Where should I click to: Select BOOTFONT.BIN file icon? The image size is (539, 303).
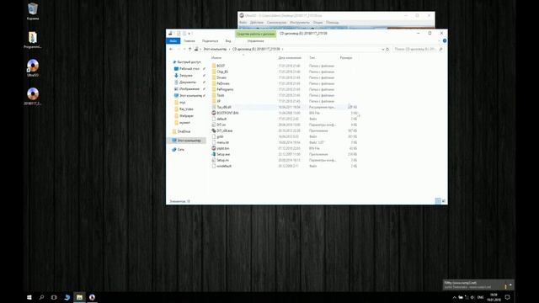214,113
